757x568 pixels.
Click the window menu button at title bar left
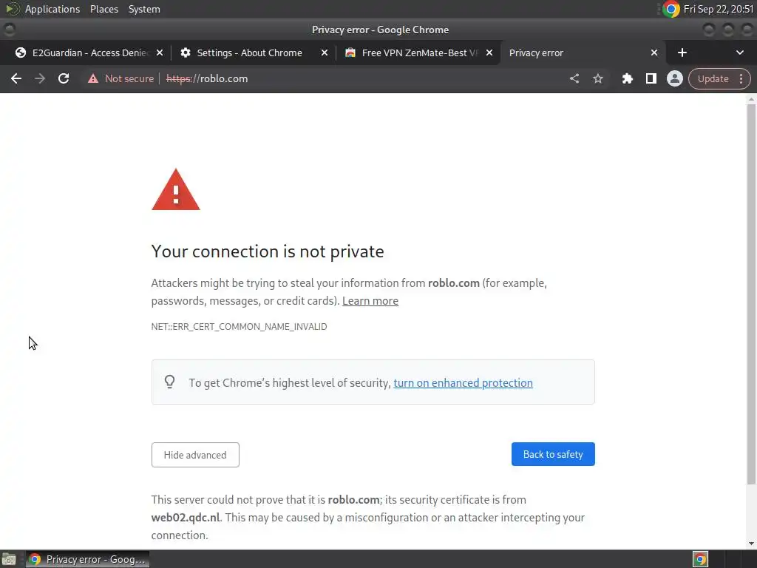[9, 30]
